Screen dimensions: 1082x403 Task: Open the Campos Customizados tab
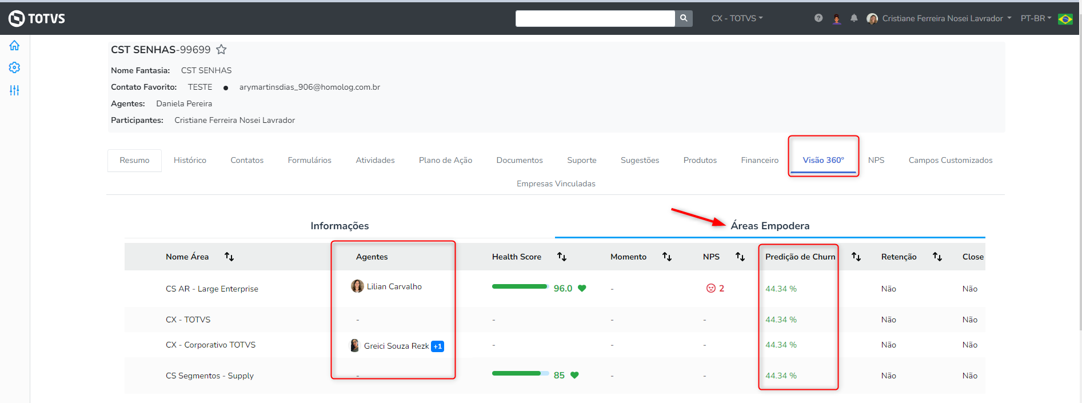[951, 160]
